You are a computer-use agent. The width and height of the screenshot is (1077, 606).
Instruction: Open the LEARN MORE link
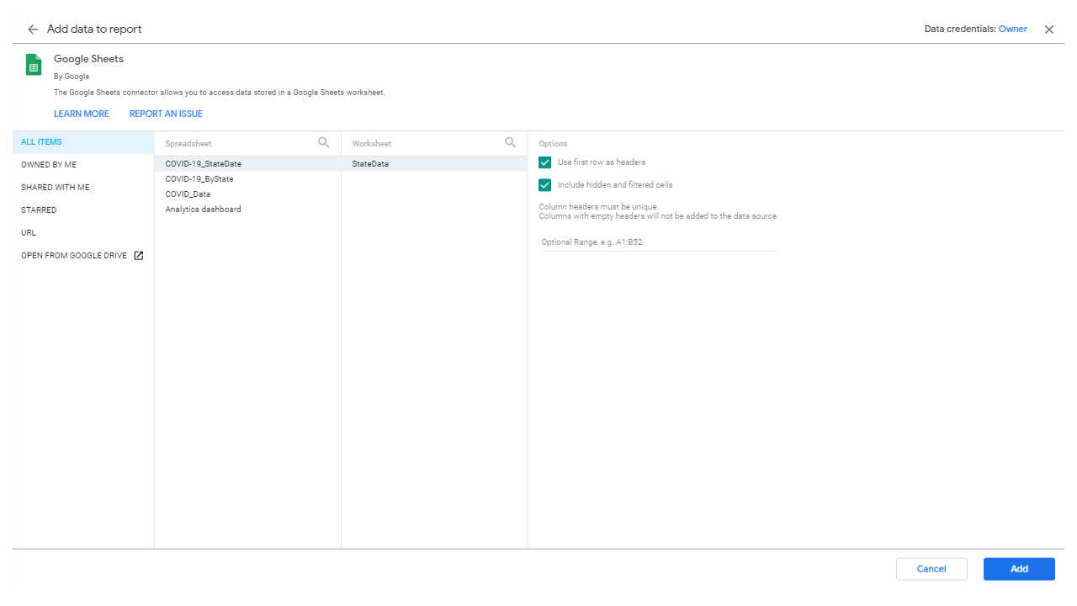click(82, 114)
